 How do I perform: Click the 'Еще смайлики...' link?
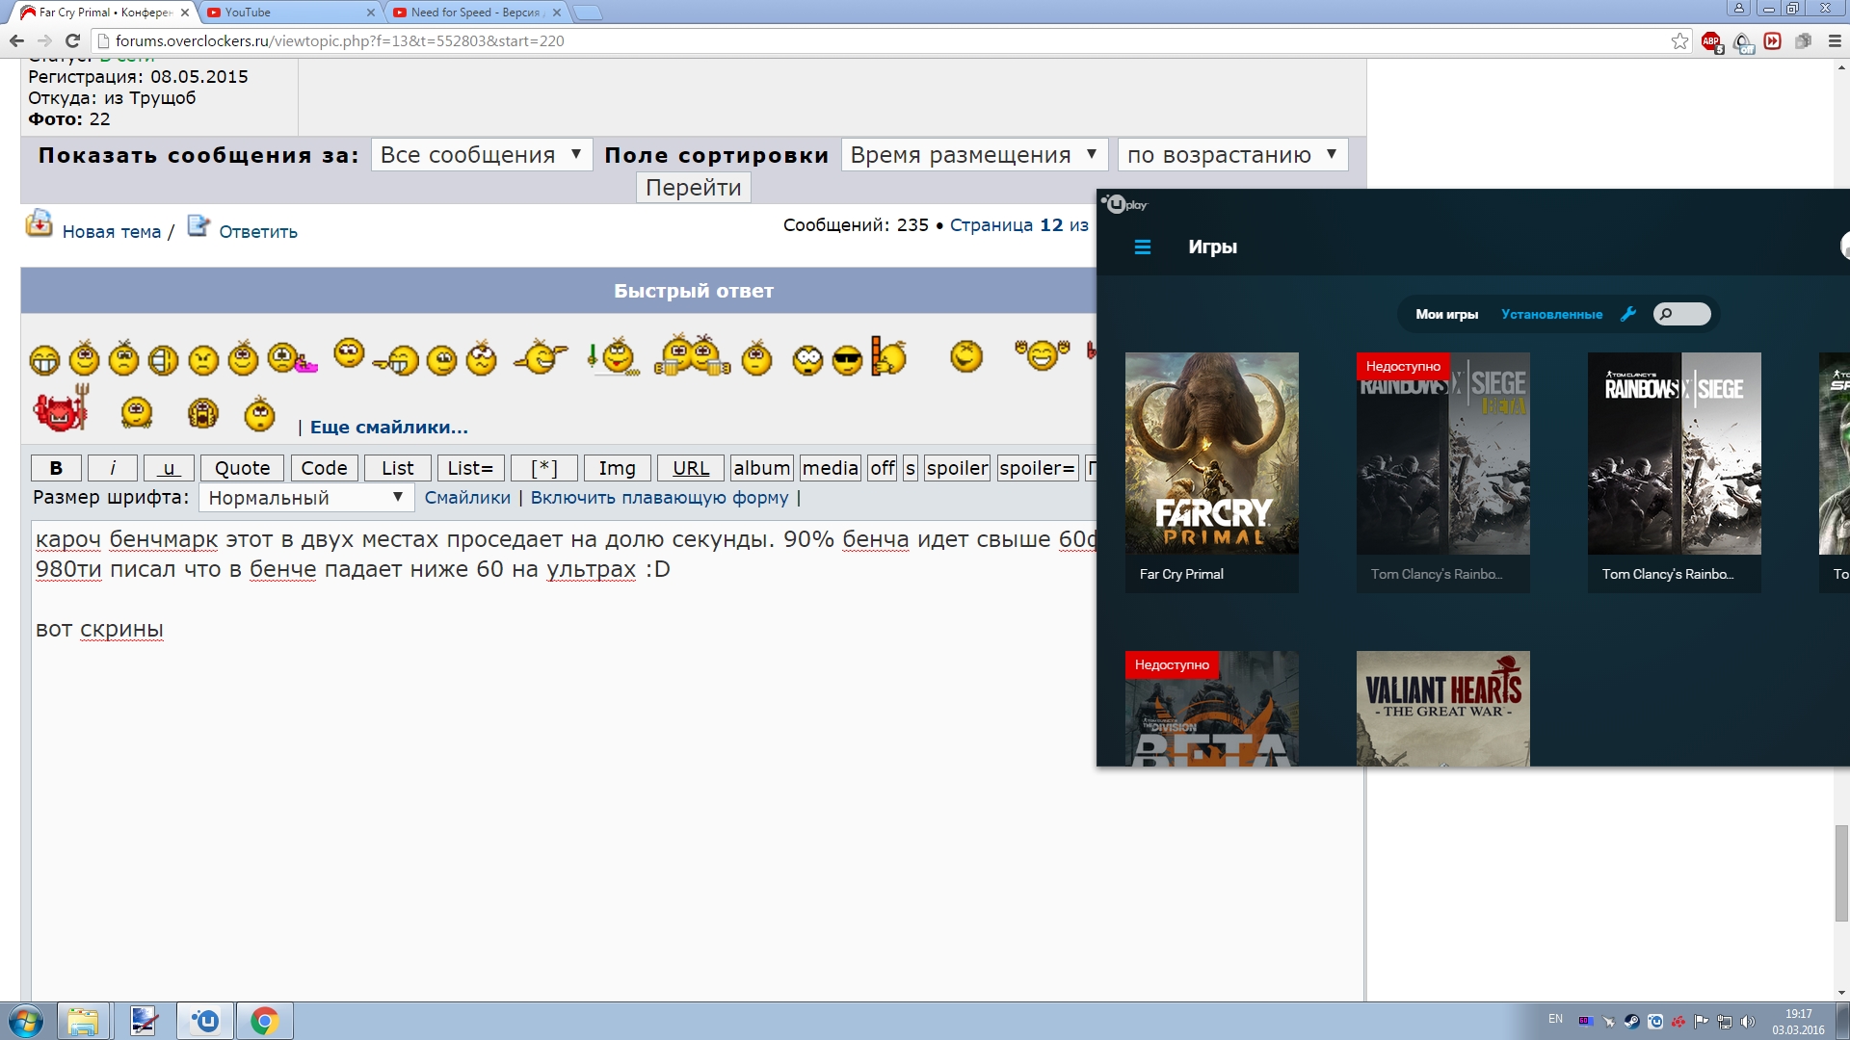coord(388,427)
